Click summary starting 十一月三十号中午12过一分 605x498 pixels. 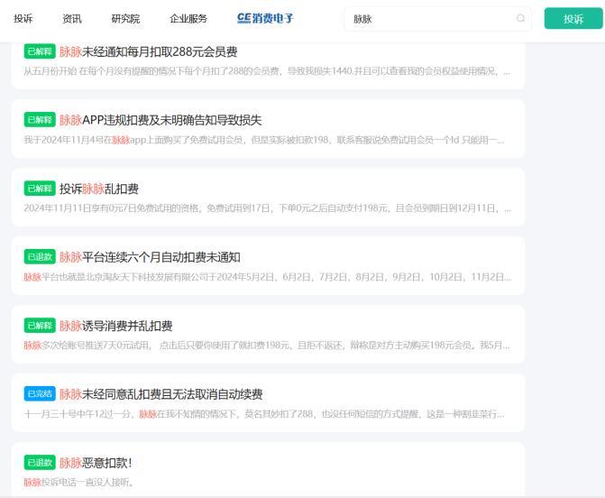pyautogui.click(x=264, y=414)
